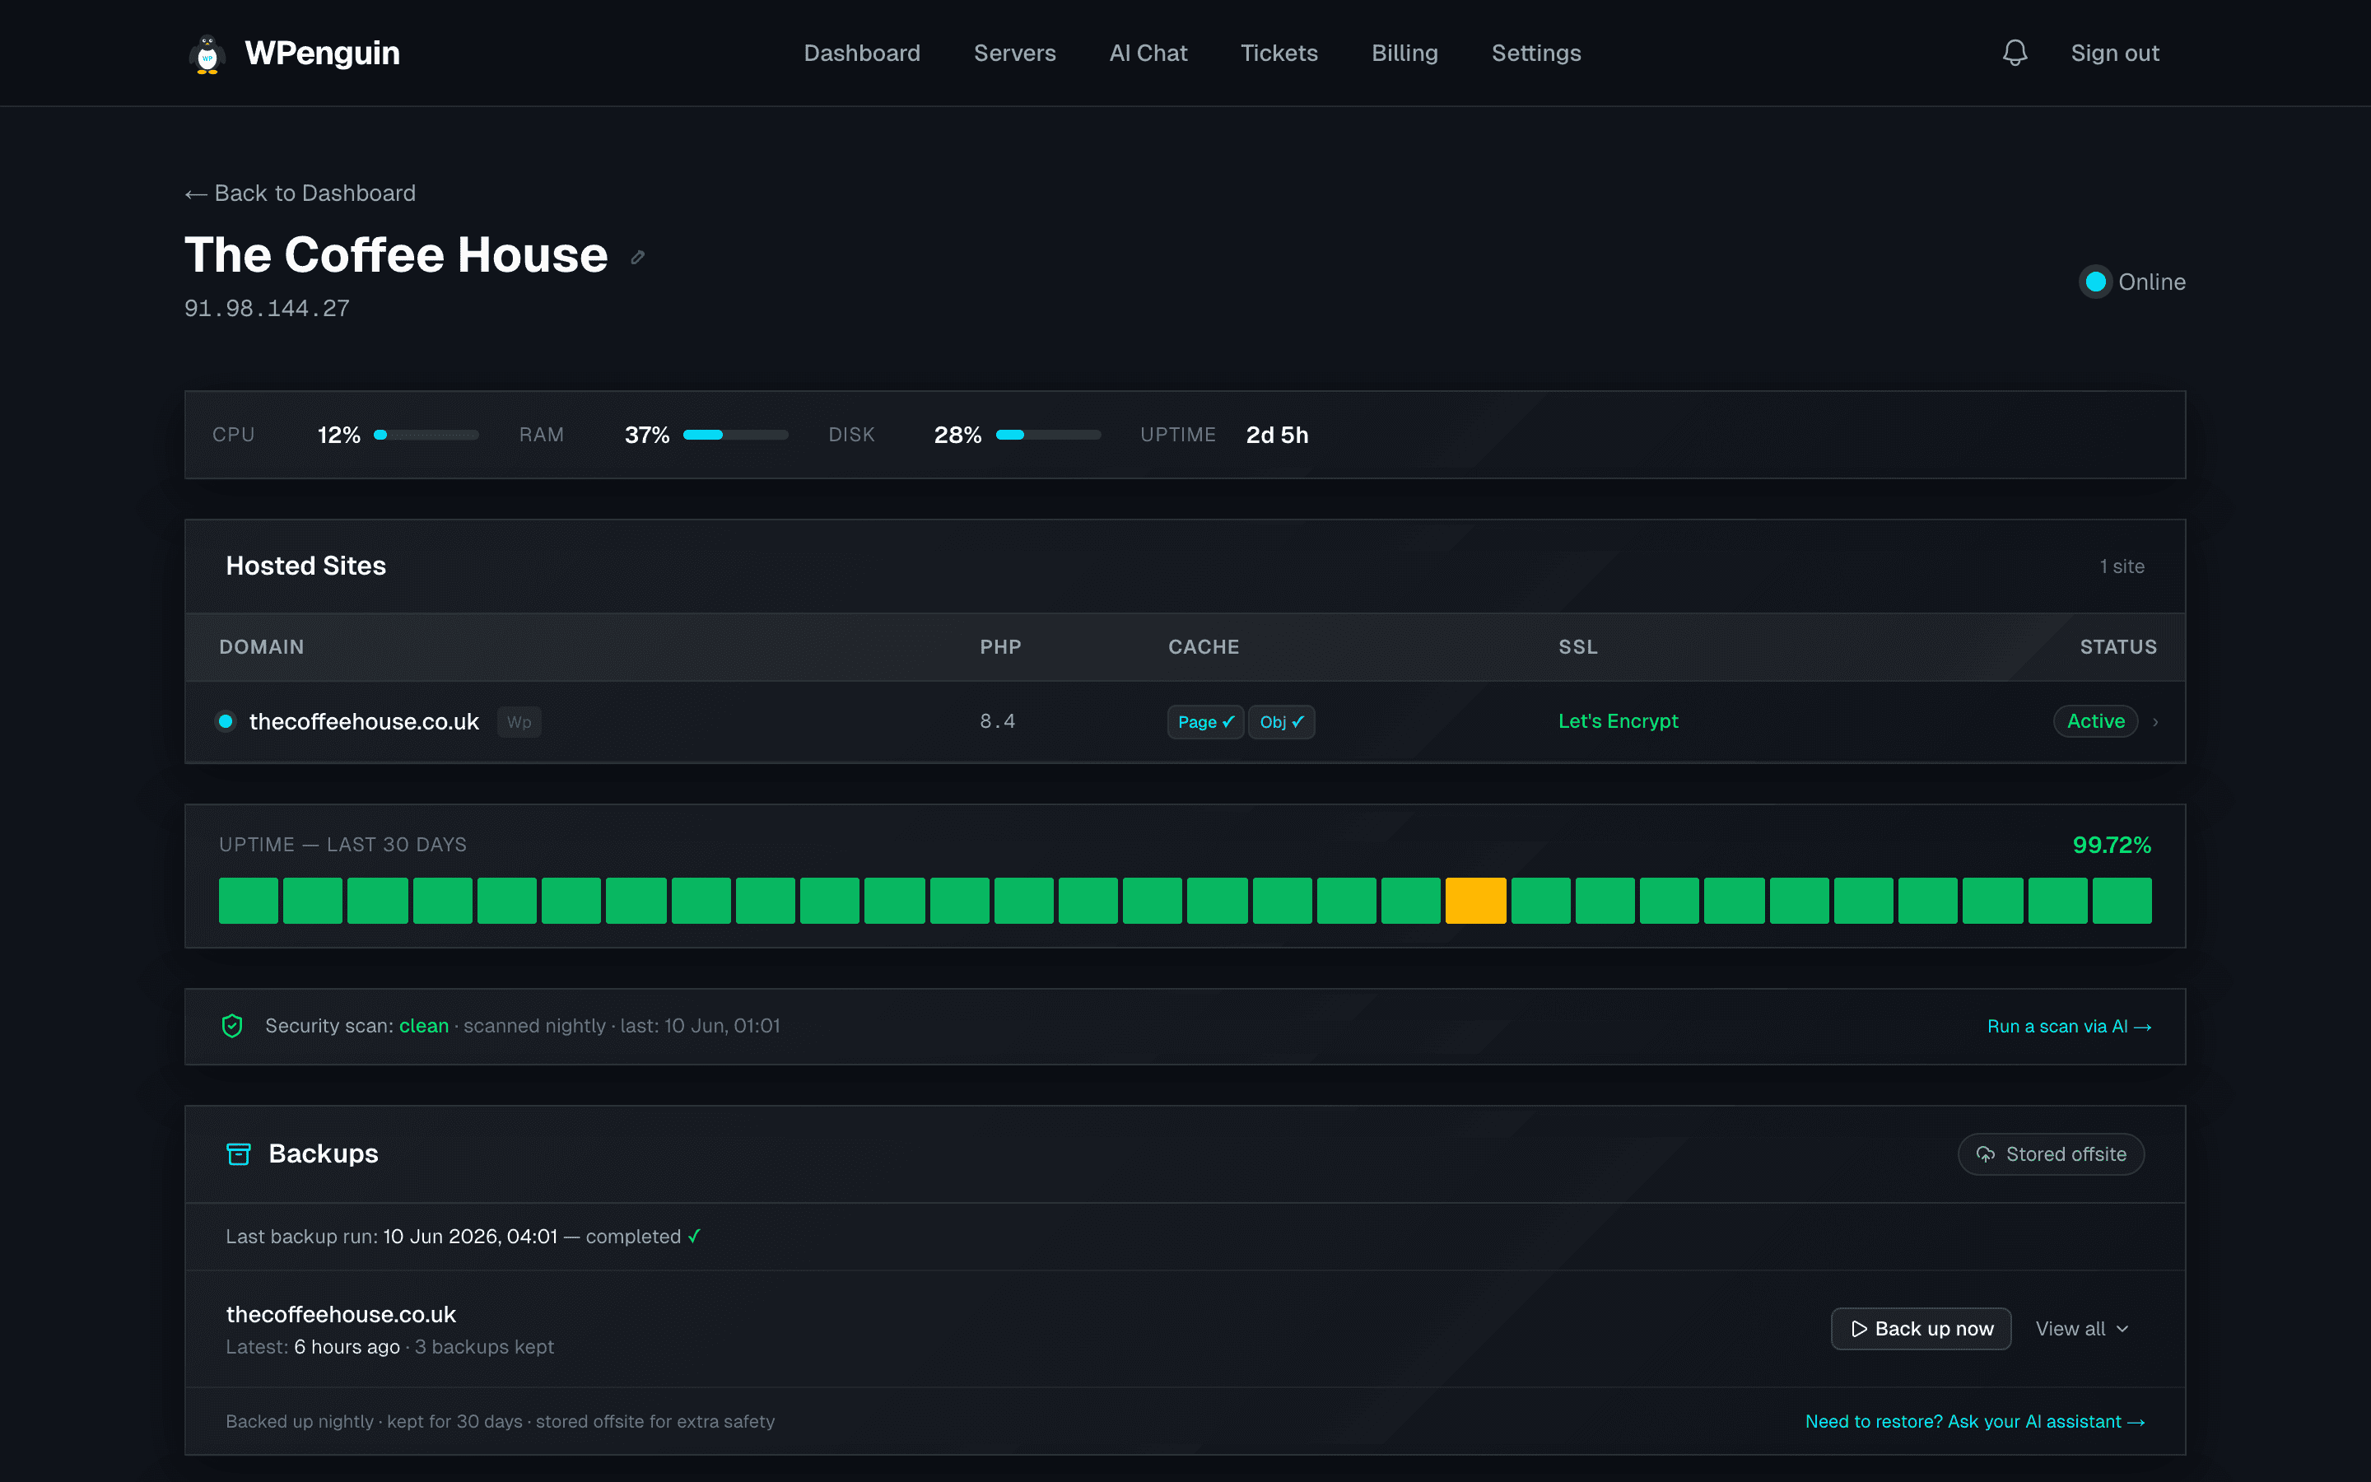Click the Wp badge beside the domain
The width and height of the screenshot is (2371, 1482).
click(x=519, y=721)
